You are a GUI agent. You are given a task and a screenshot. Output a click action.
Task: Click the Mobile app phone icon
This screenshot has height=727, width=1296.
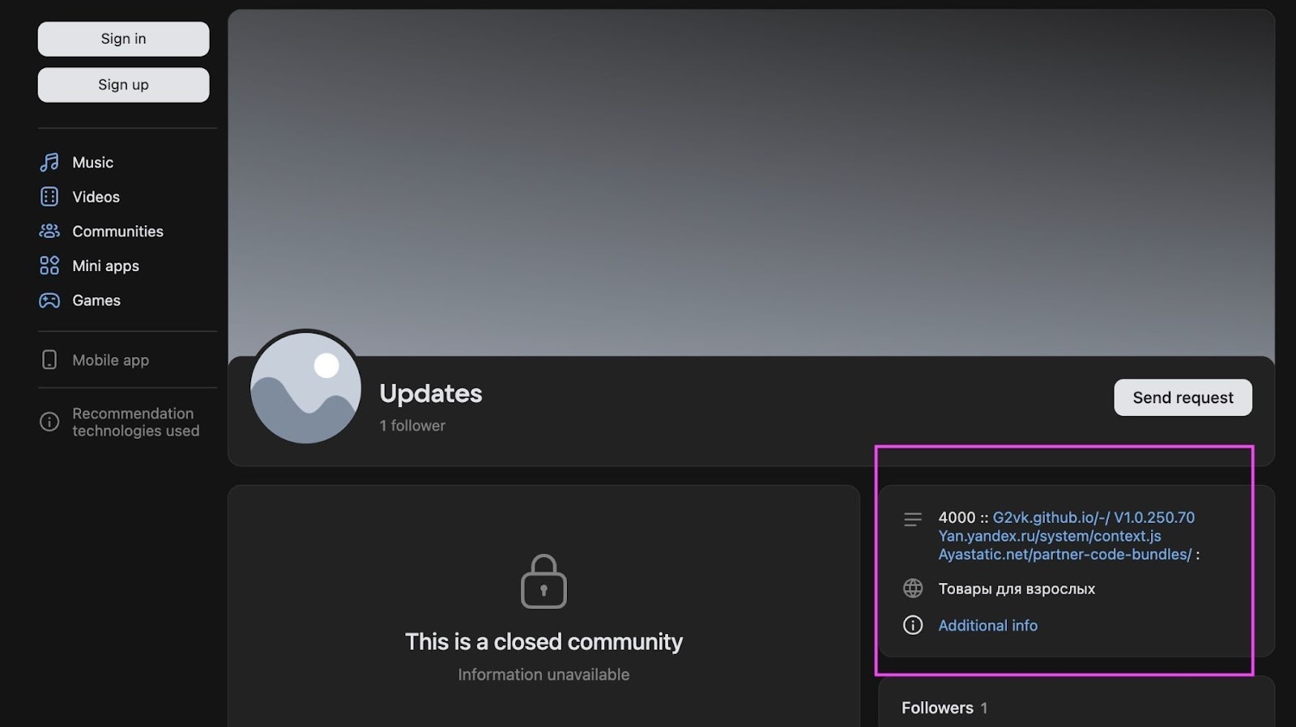click(49, 360)
